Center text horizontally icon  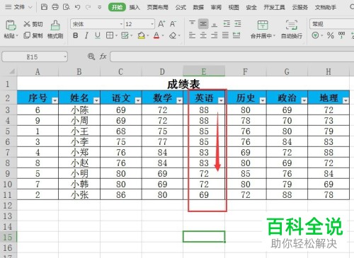(x=203, y=35)
